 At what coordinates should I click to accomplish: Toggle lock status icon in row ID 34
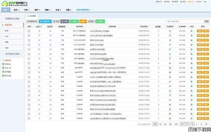click(192, 49)
